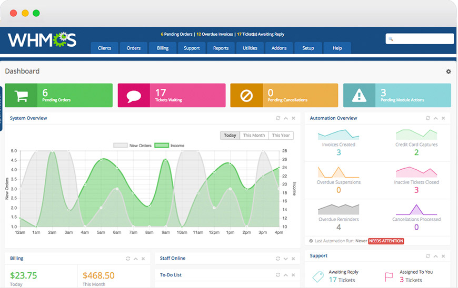The width and height of the screenshot is (458, 288).
Task: Click the blue side tab on left edge
Action: (x=1, y=109)
